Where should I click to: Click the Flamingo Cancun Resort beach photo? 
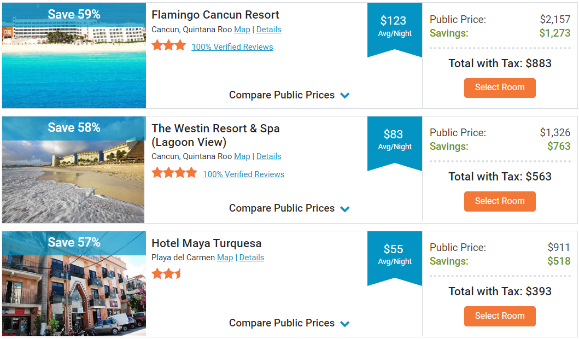74,55
